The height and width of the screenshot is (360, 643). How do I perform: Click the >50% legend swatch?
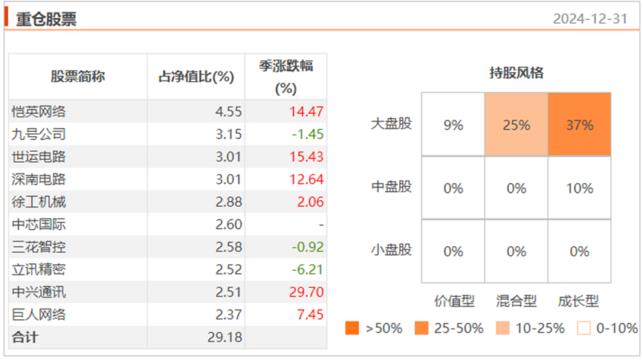click(x=352, y=328)
